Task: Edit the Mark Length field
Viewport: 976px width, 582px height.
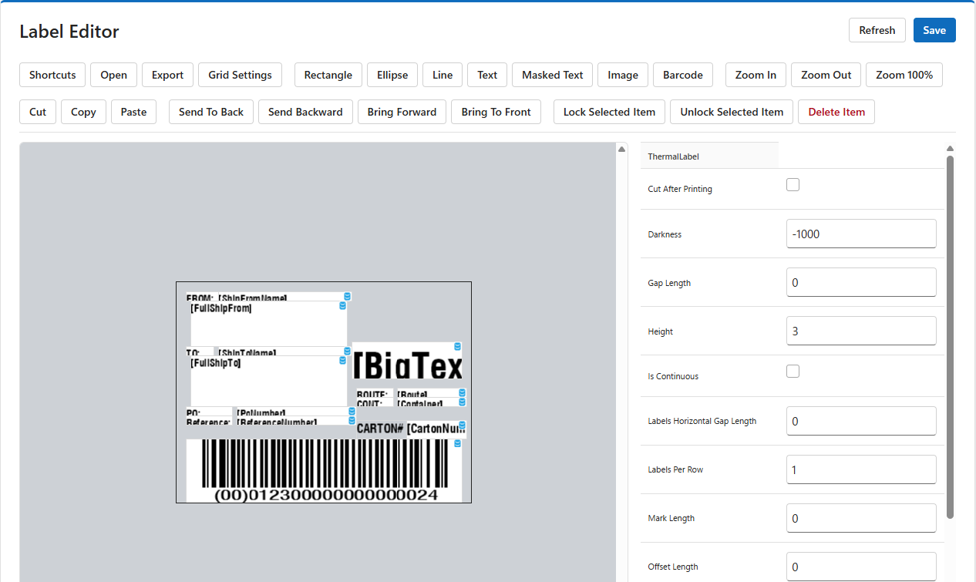Action: pyautogui.click(x=861, y=518)
